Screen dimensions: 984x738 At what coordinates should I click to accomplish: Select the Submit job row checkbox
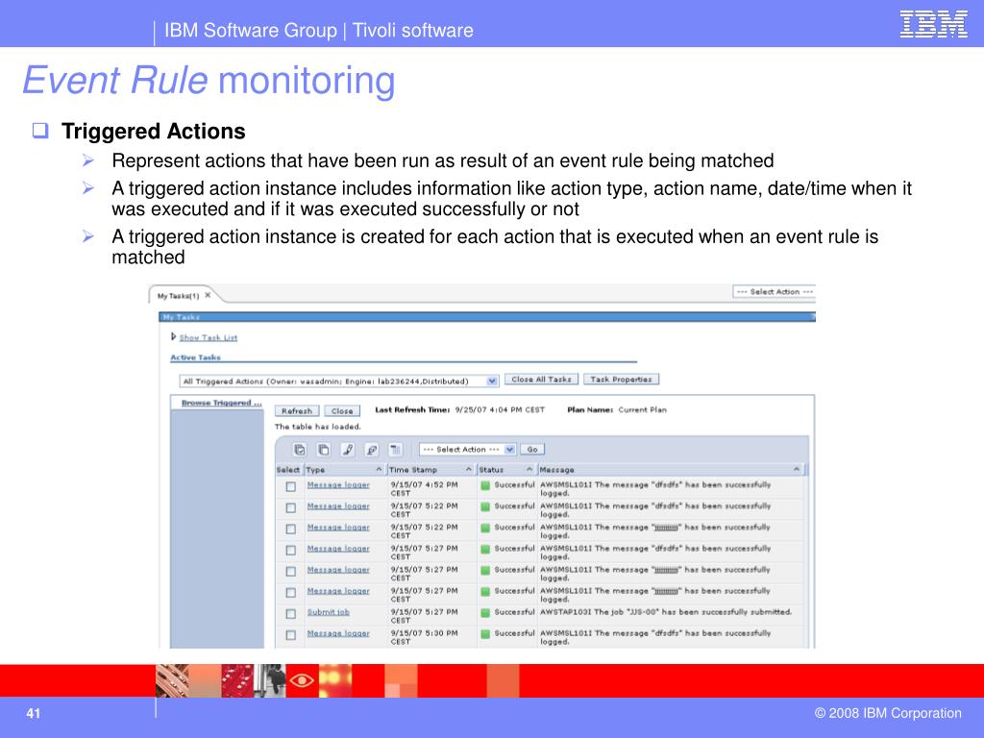290,614
